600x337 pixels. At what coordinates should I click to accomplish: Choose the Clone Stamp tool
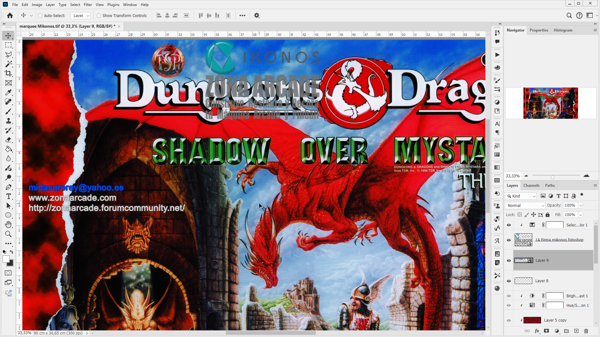click(x=8, y=121)
